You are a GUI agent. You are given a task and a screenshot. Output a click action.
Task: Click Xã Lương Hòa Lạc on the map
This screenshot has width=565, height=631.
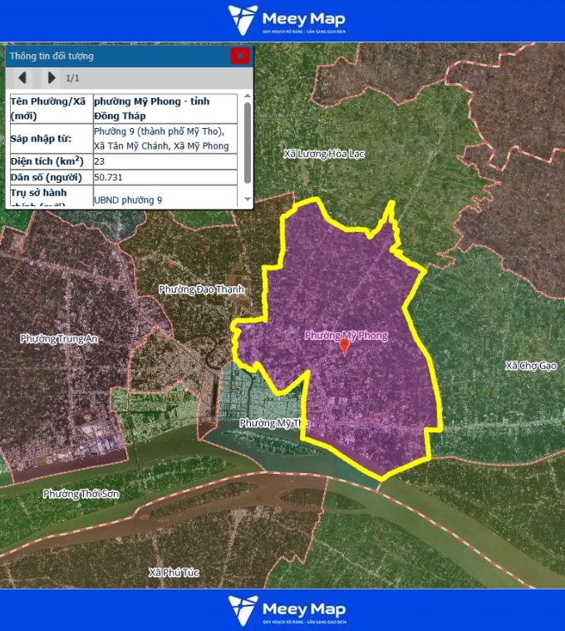coord(324,154)
